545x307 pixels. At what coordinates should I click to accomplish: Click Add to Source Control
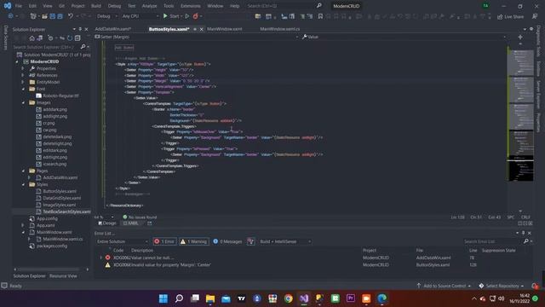(x=444, y=286)
